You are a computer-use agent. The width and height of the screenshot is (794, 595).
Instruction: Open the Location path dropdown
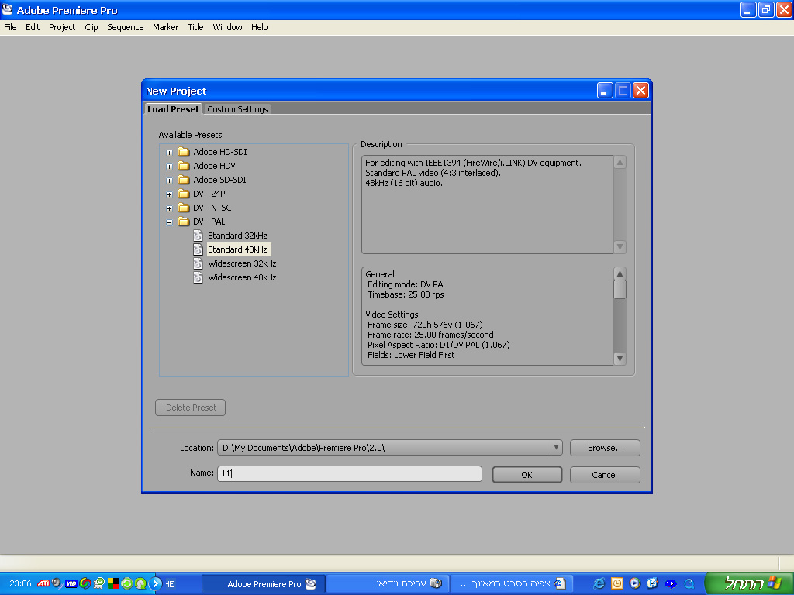coord(556,448)
